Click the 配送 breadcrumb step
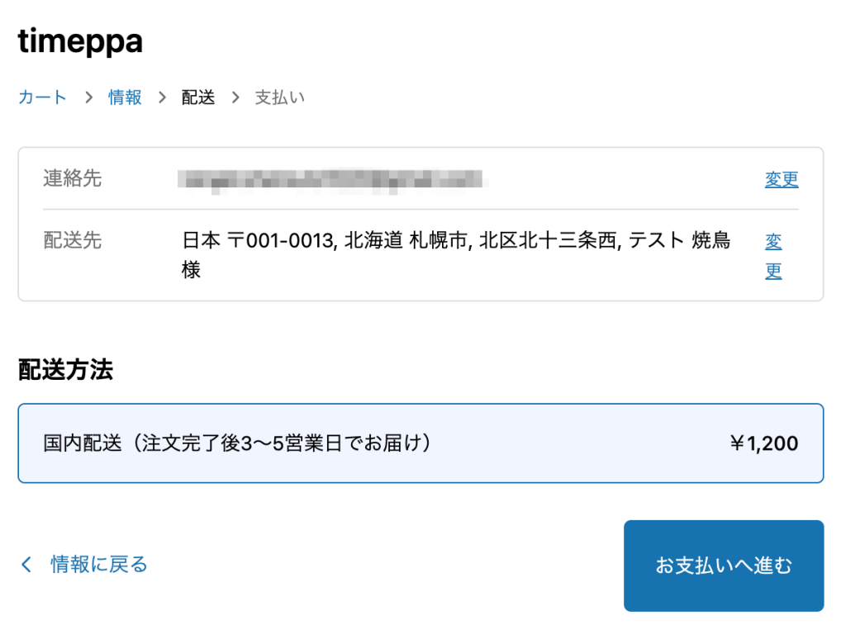 (197, 97)
